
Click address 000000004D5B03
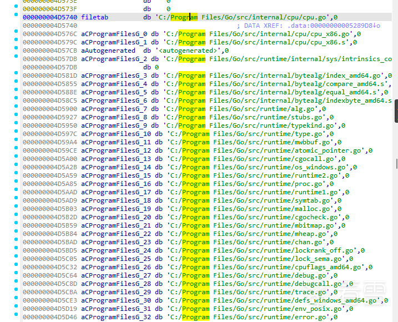[x=50, y=209]
